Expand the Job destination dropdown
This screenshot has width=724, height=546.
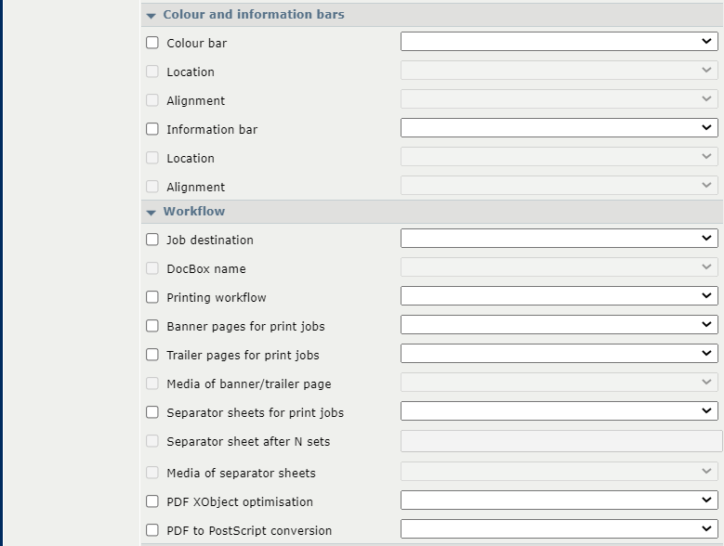(x=559, y=239)
